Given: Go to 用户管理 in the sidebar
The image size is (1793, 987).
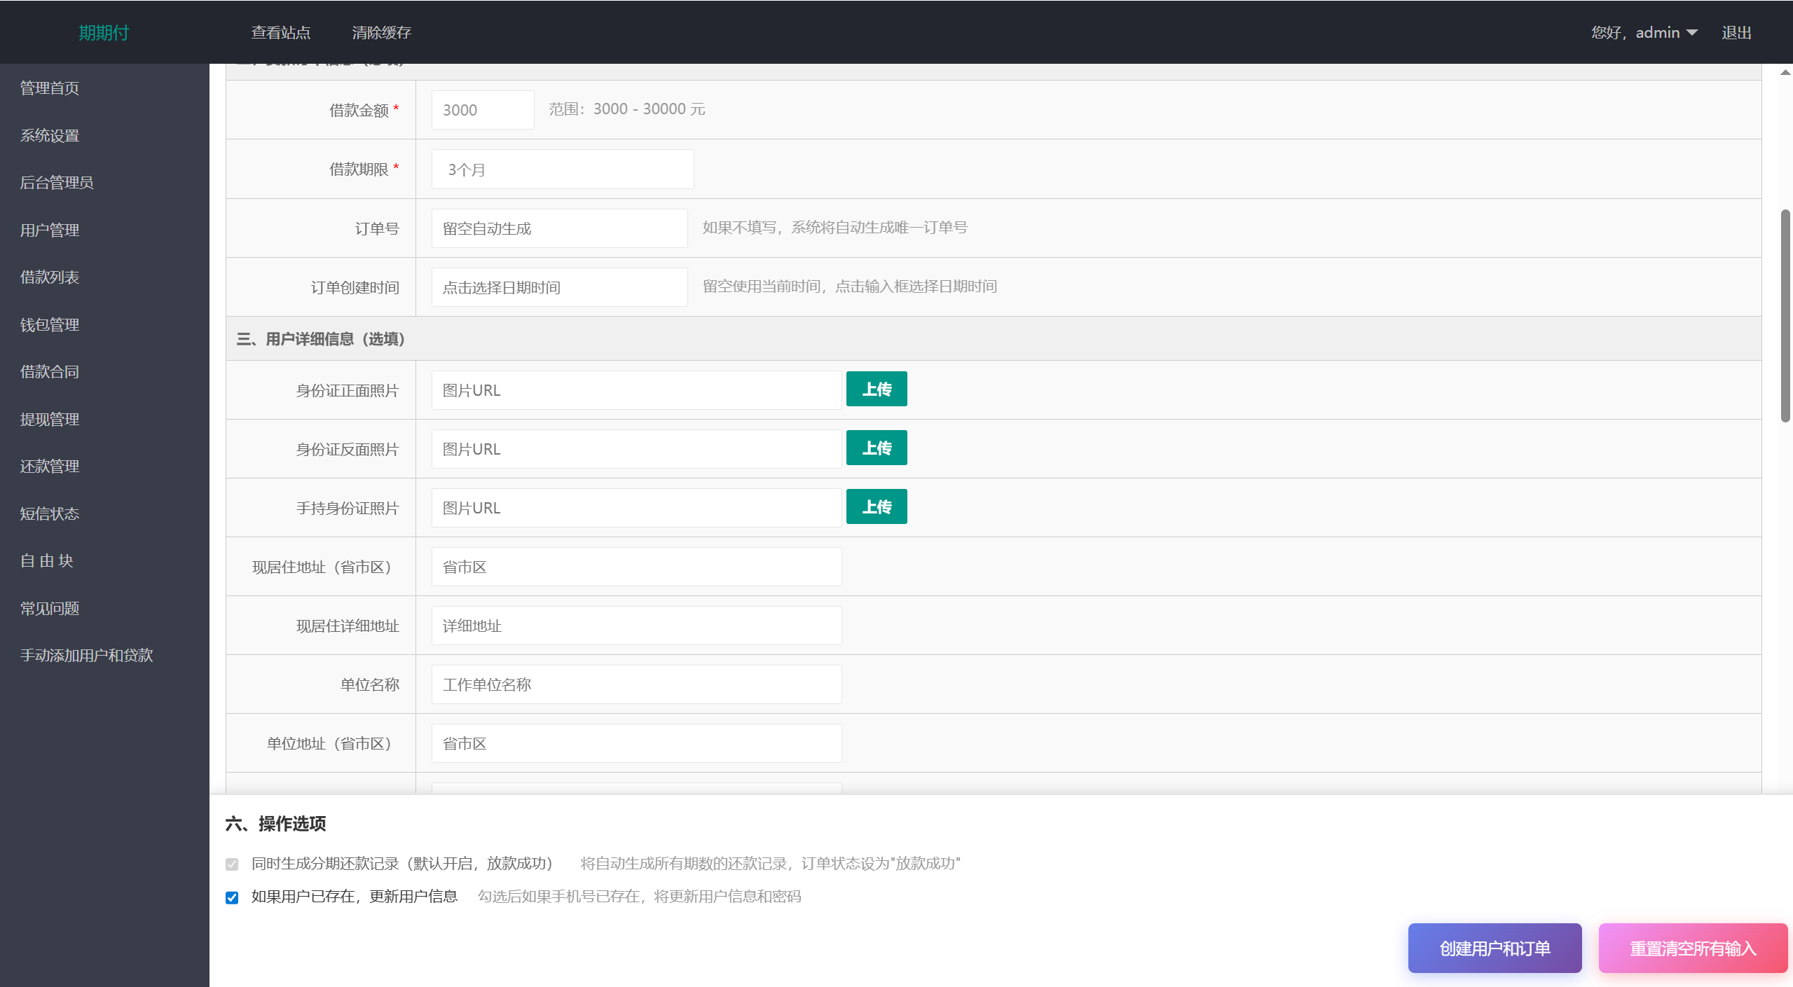Looking at the screenshot, I should 50,230.
